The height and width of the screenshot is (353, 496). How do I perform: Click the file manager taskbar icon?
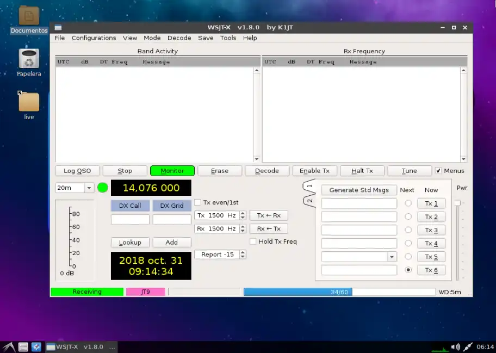click(x=23, y=347)
